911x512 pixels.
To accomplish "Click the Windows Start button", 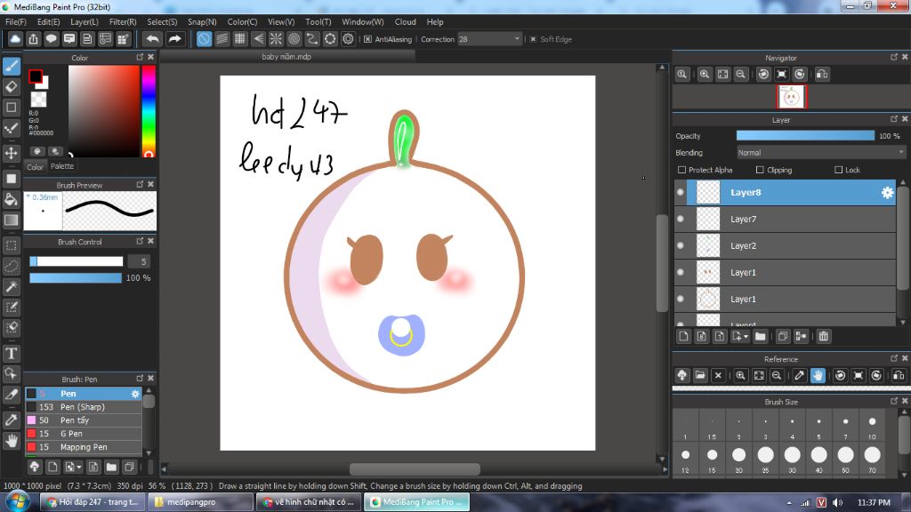I will coord(17,501).
